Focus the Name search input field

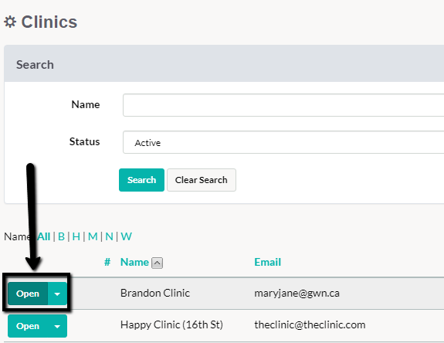(283, 105)
